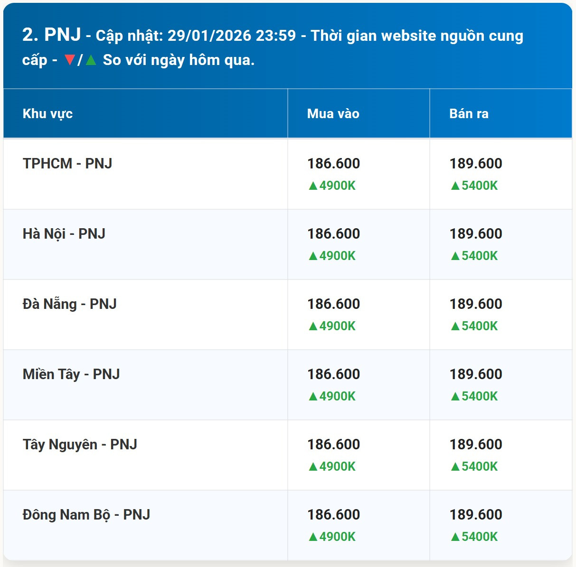Click the update timestamp 29/01/2026 23:59
The height and width of the screenshot is (567, 576).
232,36
